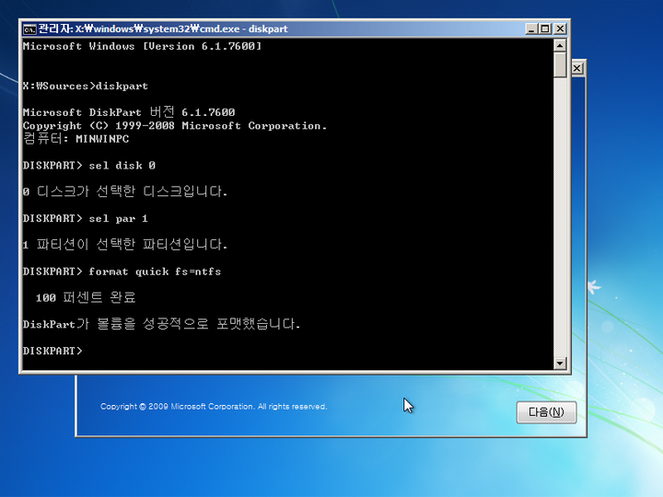Image resolution: width=663 pixels, height=497 pixels.
Task: Click the 'sel par 1' command line
Action: click(86, 218)
